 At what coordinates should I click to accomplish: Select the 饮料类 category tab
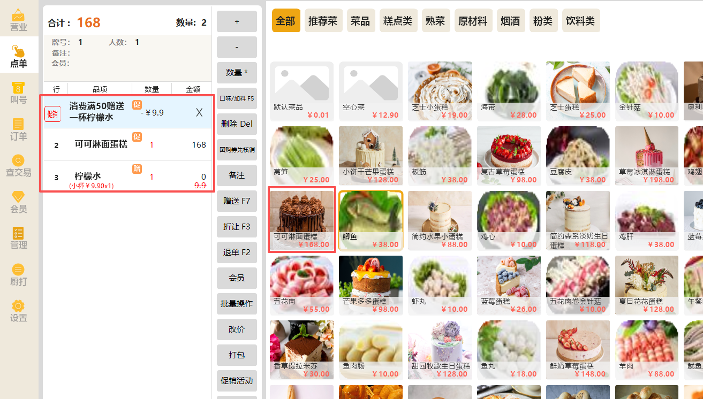coord(580,21)
